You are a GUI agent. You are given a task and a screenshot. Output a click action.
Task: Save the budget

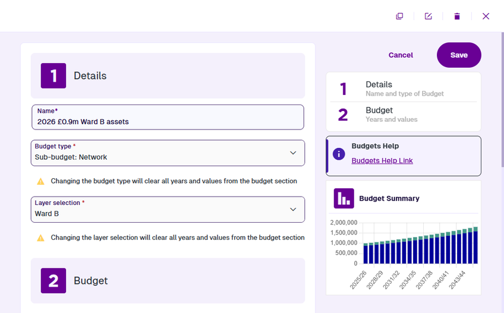[x=459, y=55]
